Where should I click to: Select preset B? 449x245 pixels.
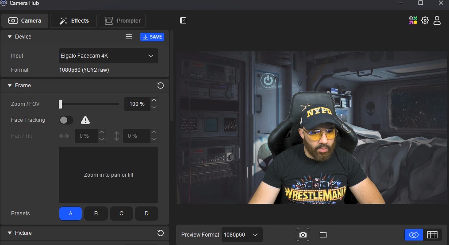tap(96, 214)
